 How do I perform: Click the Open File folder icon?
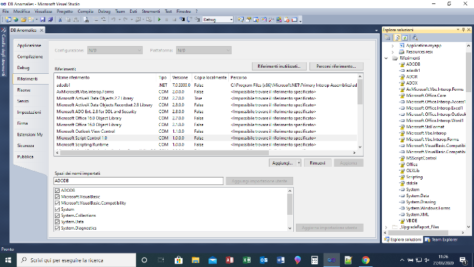tap(23, 20)
